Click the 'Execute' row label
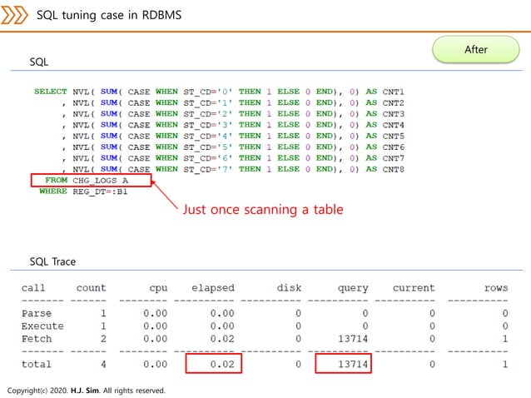 42,326
